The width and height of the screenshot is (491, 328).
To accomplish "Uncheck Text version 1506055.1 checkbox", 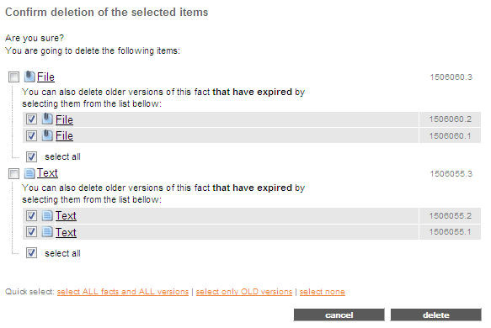I will [x=31, y=232].
